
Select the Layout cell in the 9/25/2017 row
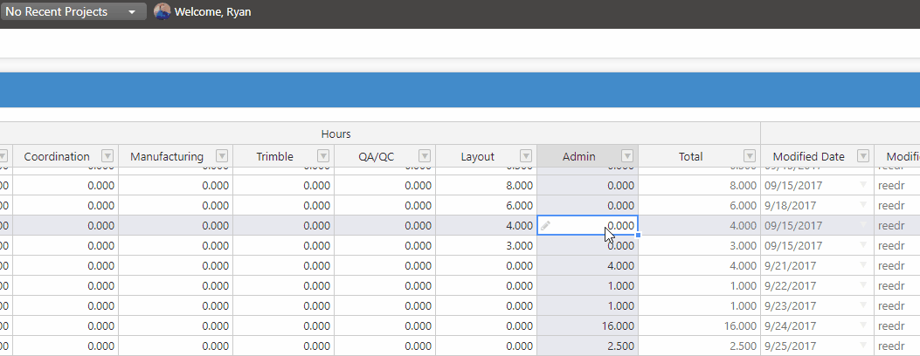click(486, 345)
